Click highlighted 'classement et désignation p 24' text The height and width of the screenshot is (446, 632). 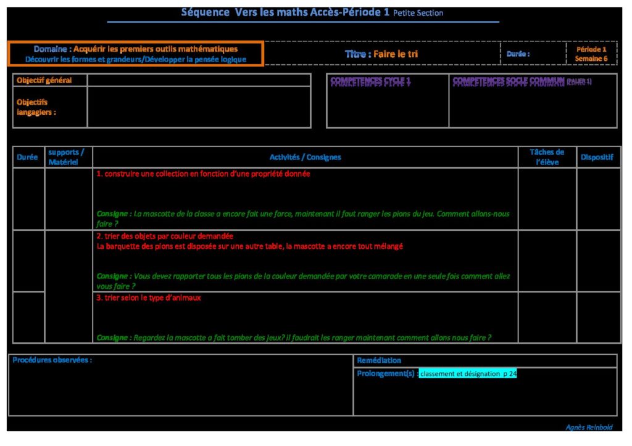468,373
